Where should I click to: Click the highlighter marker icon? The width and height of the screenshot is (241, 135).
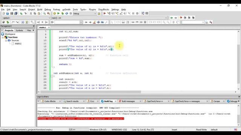click(94, 22)
